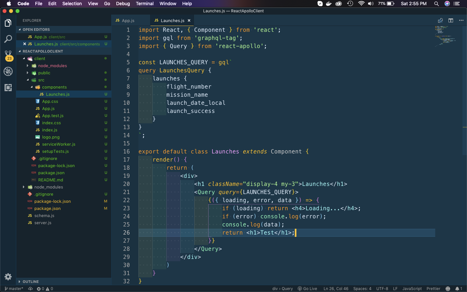
Task: Switch to the App.js tab
Action: tap(128, 20)
